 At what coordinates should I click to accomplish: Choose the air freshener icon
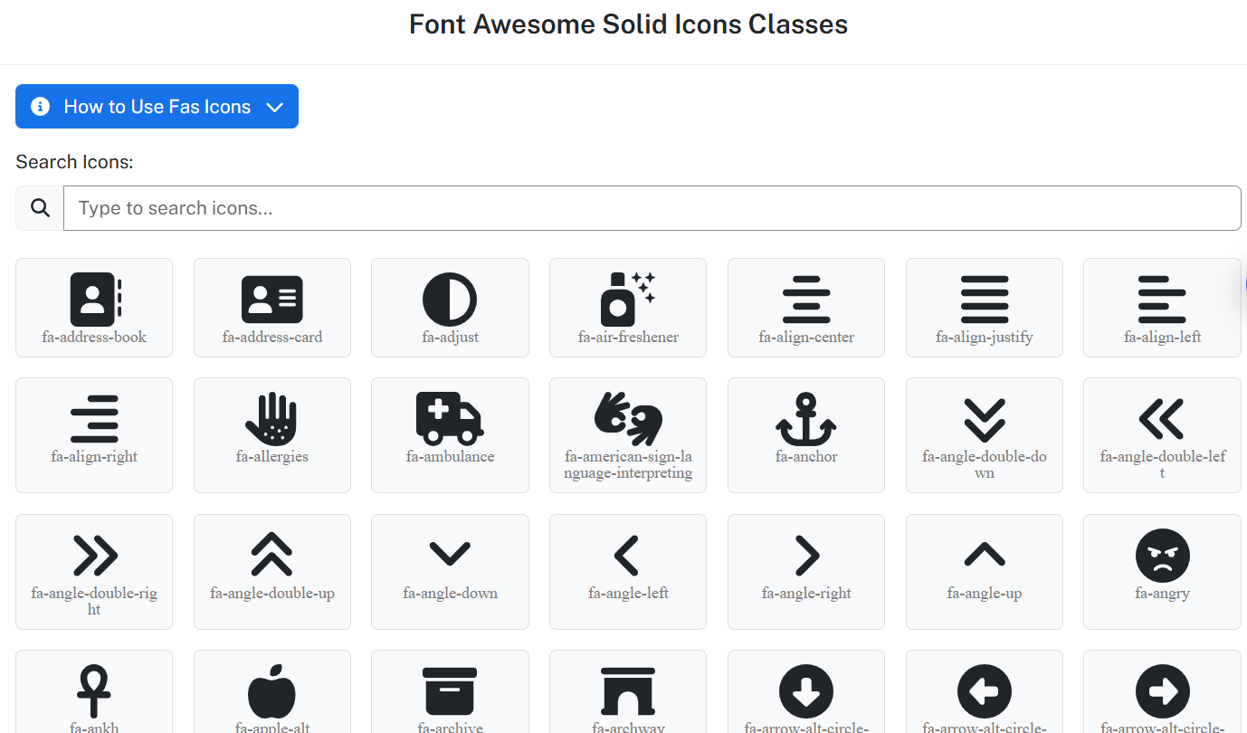point(628,300)
